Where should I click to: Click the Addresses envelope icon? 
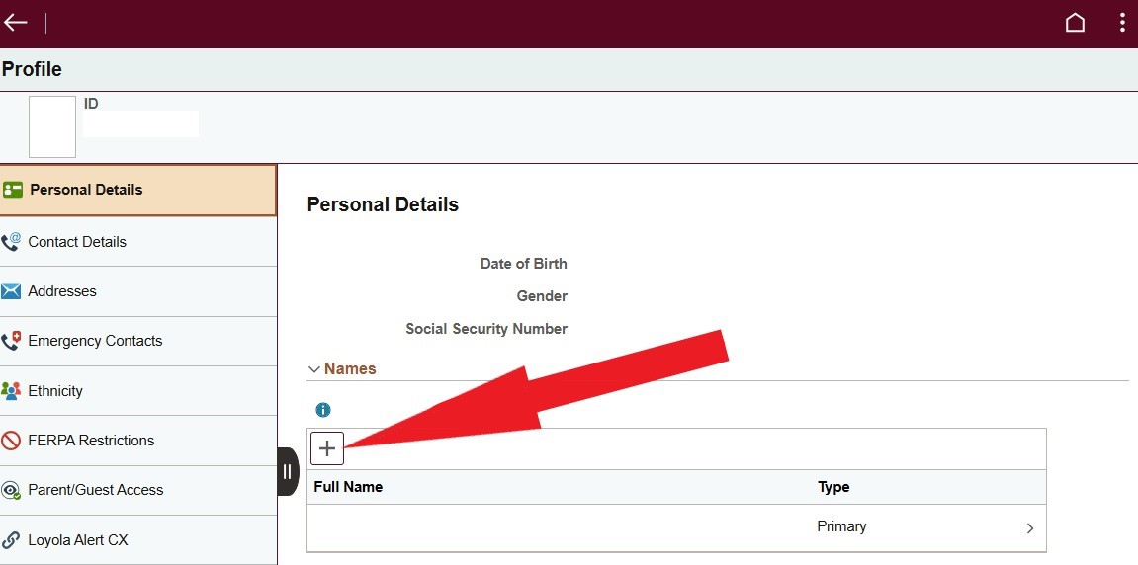(11, 291)
